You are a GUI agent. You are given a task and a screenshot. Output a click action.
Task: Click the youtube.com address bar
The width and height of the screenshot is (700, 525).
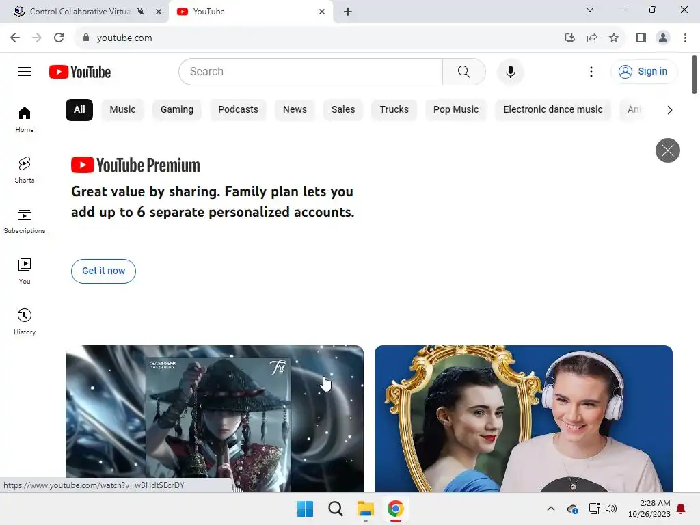[321, 38]
